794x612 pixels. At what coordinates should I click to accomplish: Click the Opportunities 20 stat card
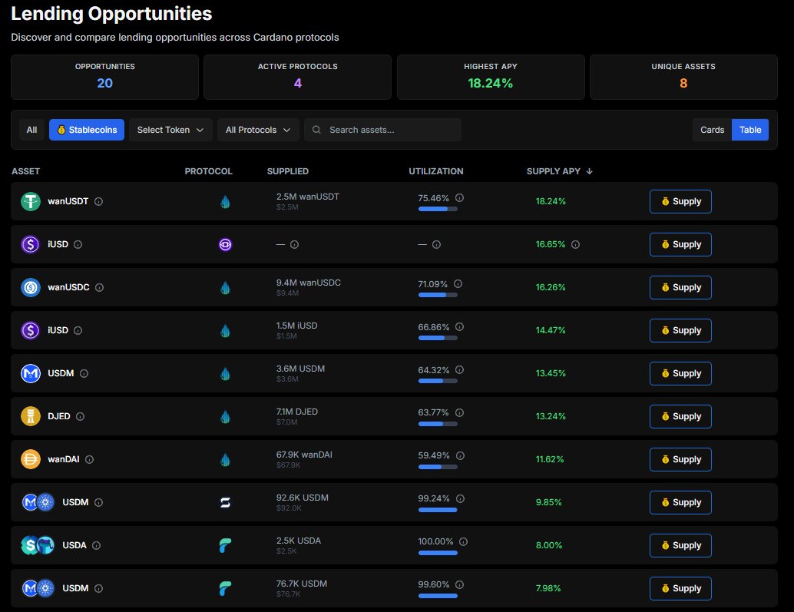tap(105, 77)
